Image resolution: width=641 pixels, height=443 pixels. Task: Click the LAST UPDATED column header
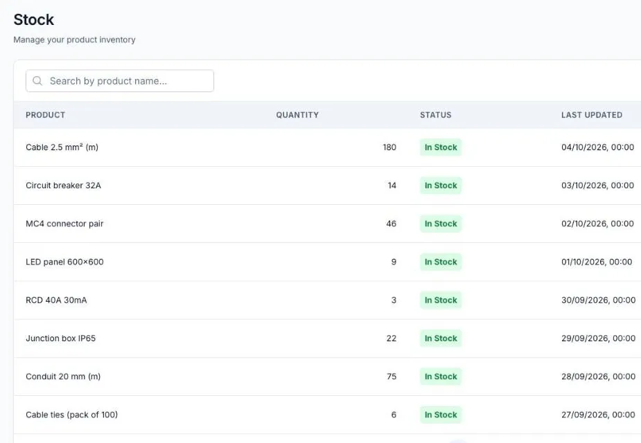pos(592,115)
